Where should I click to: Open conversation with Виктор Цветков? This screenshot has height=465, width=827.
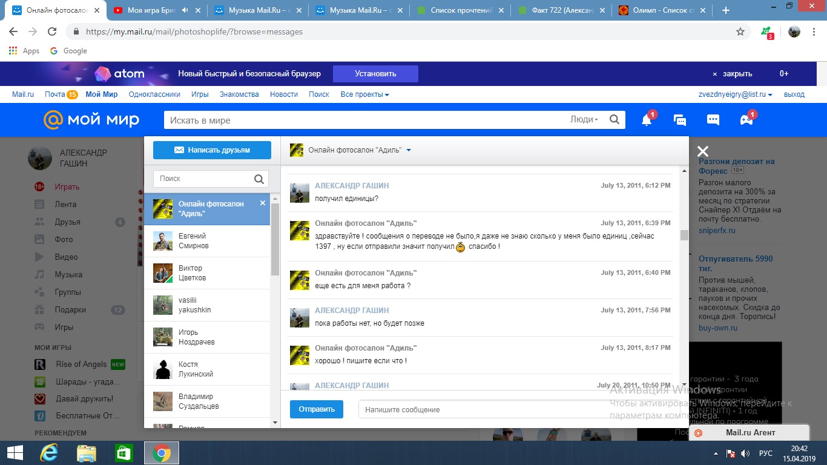207,273
